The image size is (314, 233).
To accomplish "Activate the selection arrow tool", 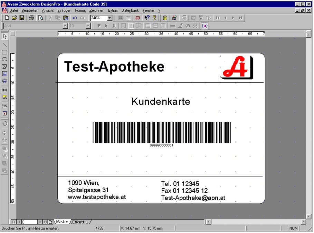I will click(4, 36).
